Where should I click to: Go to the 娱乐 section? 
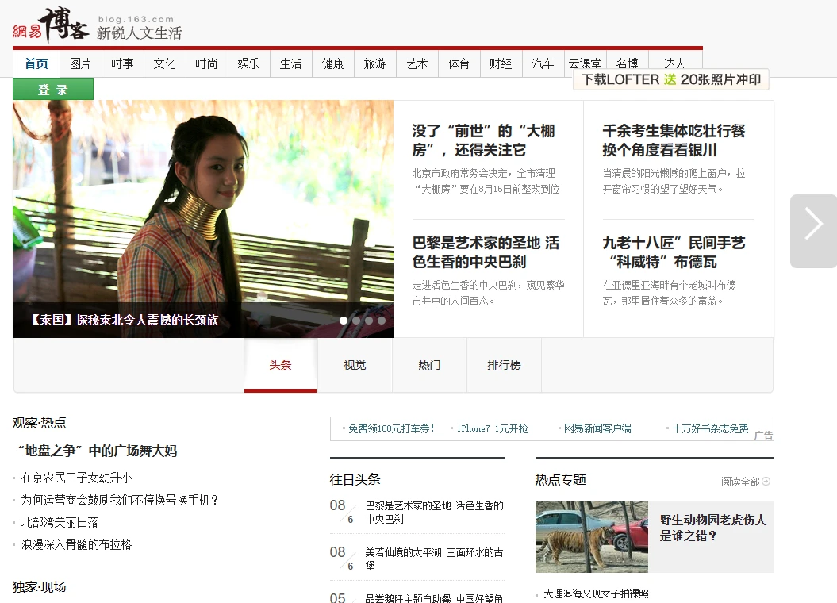[248, 63]
